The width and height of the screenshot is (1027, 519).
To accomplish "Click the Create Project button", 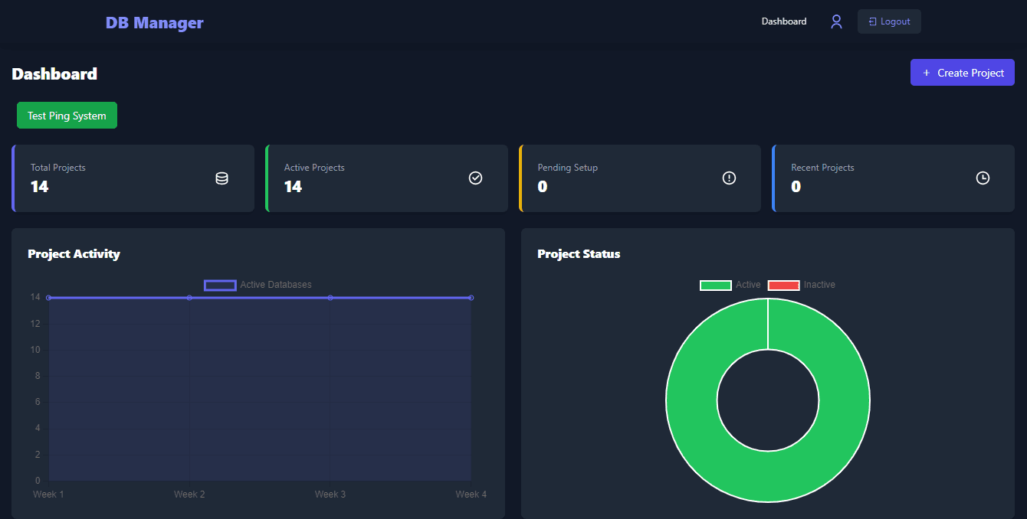I will point(963,73).
